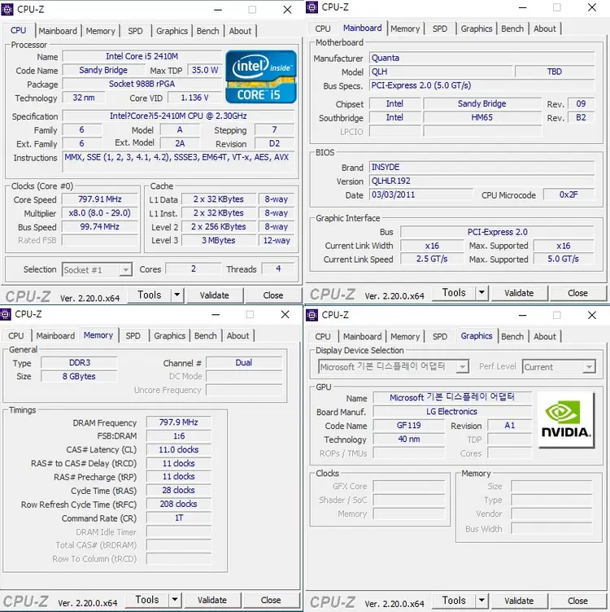Click the NVIDIA logo in Graphics window
Viewport: 610px width, 612px height.
[x=566, y=420]
